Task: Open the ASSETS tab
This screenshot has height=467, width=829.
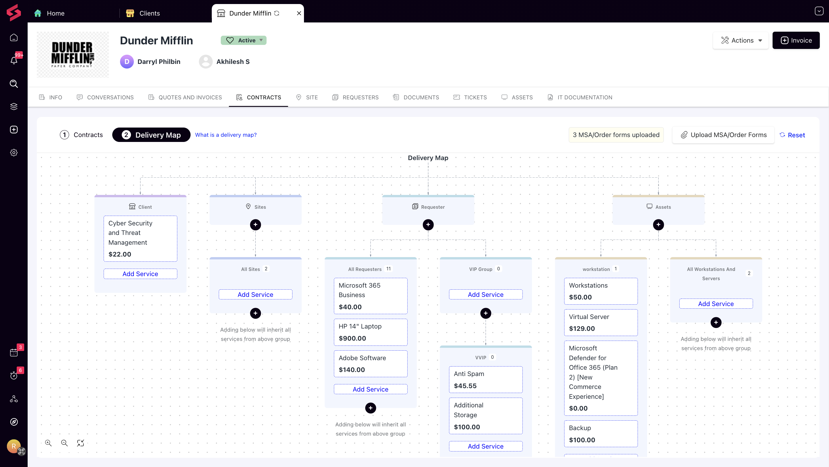Action: 517,97
